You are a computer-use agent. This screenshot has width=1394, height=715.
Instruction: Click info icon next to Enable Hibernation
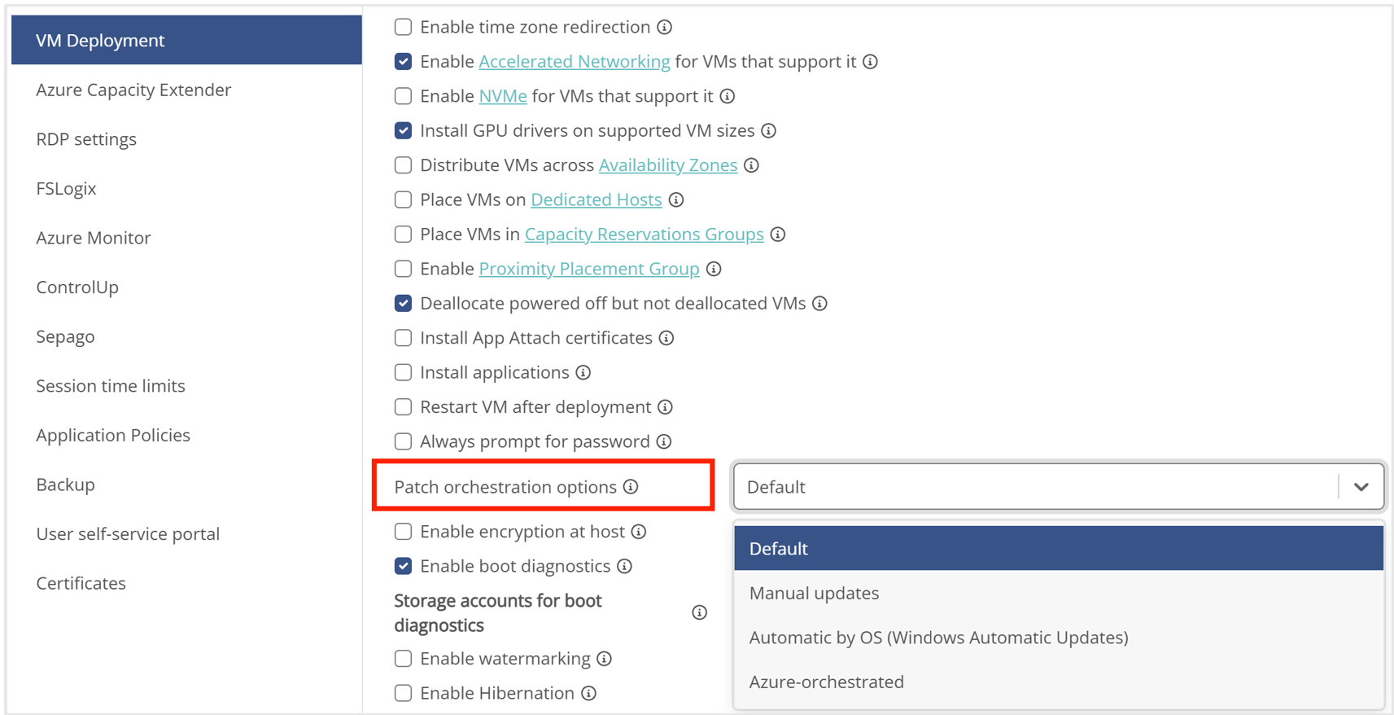[x=588, y=693]
